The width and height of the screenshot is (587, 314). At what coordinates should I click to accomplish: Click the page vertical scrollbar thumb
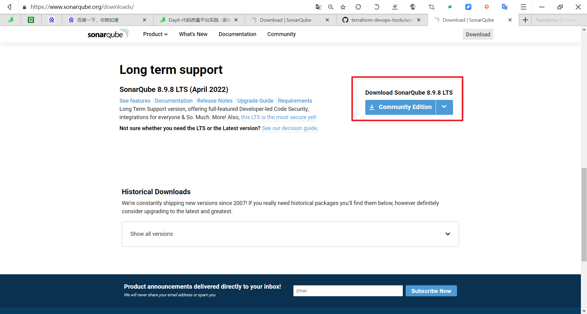[584, 215]
